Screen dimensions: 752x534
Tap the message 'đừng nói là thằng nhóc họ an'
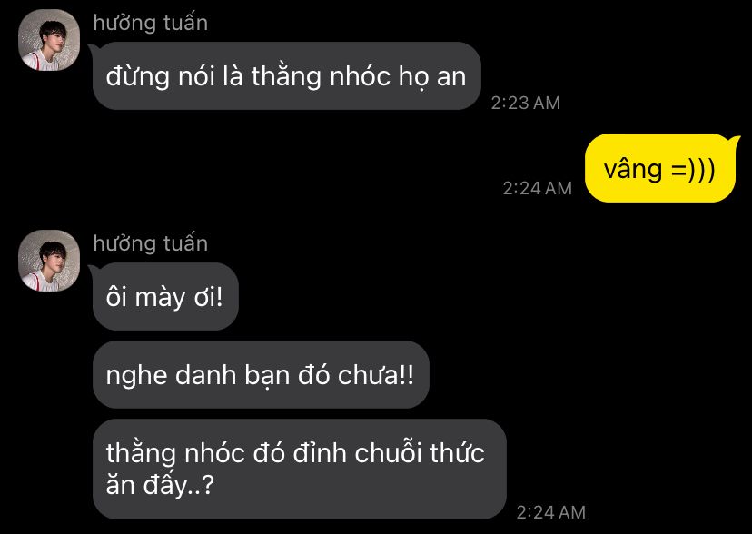pos(286,75)
